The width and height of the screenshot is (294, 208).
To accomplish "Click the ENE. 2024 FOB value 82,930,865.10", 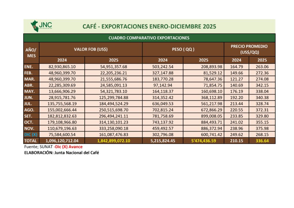I will [x=62, y=67].
